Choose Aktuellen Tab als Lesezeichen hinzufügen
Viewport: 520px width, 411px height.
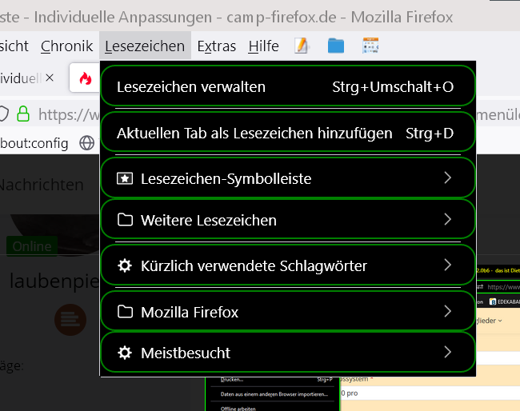288,133
